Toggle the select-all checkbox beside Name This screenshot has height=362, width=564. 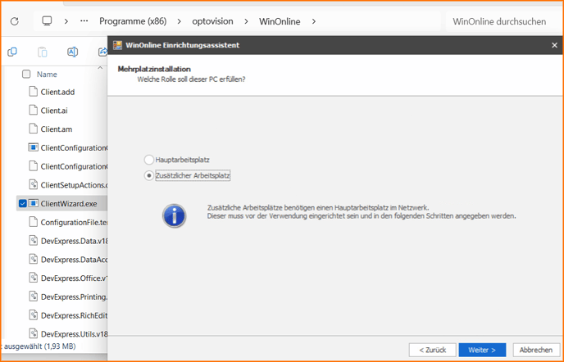(26, 74)
